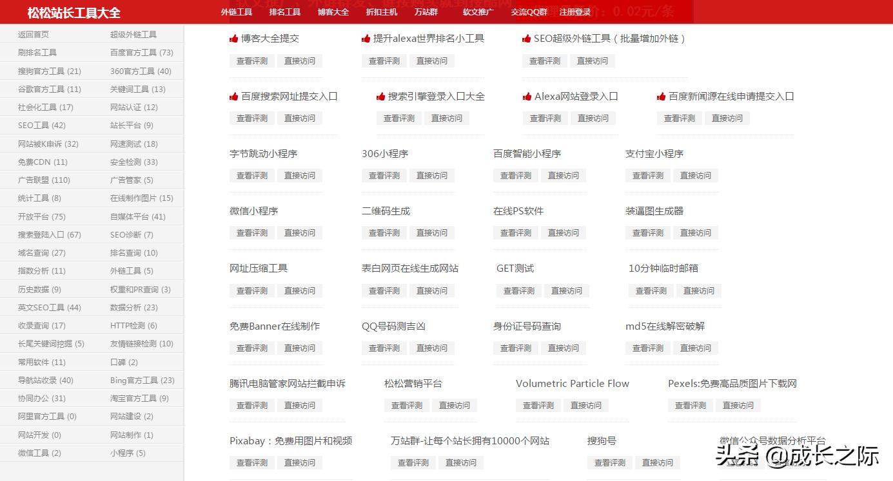Click 直接访问 under md5在线解密破解
The height and width of the screenshot is (481, 893).
pyautogui.click(x=696, y=348)
